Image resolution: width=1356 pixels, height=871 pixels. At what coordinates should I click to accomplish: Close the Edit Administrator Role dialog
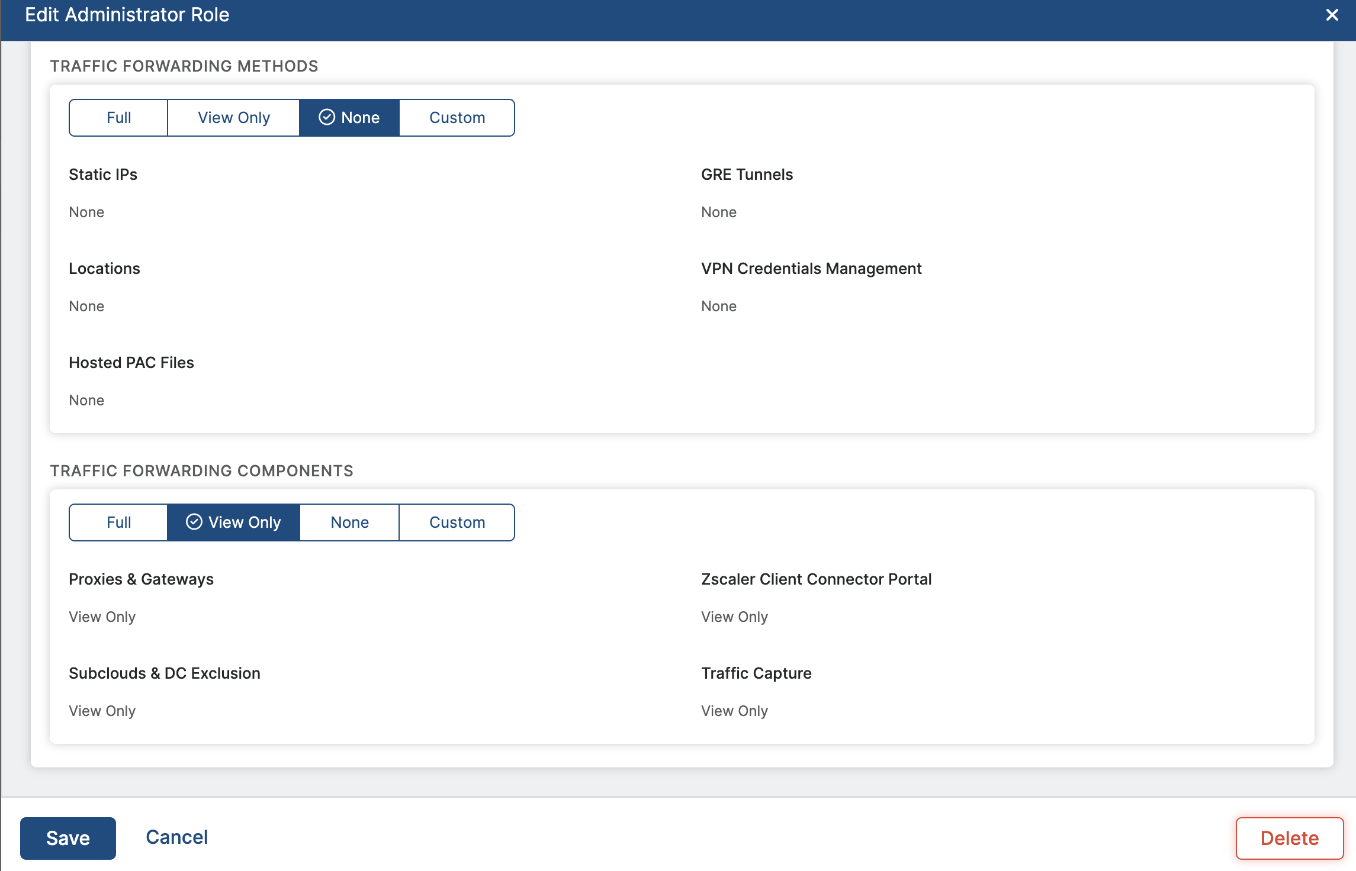click(x=1332, y=15)
